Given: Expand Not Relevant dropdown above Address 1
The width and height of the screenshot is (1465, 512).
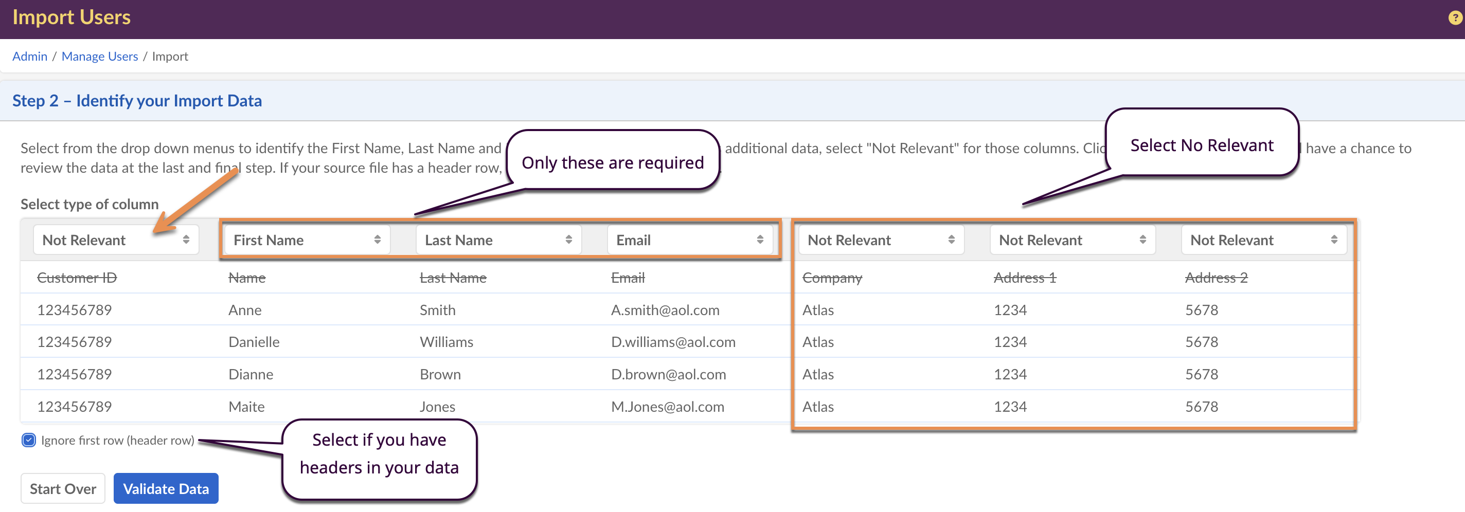Looking at the screenshot, I should click(1071, 241).
